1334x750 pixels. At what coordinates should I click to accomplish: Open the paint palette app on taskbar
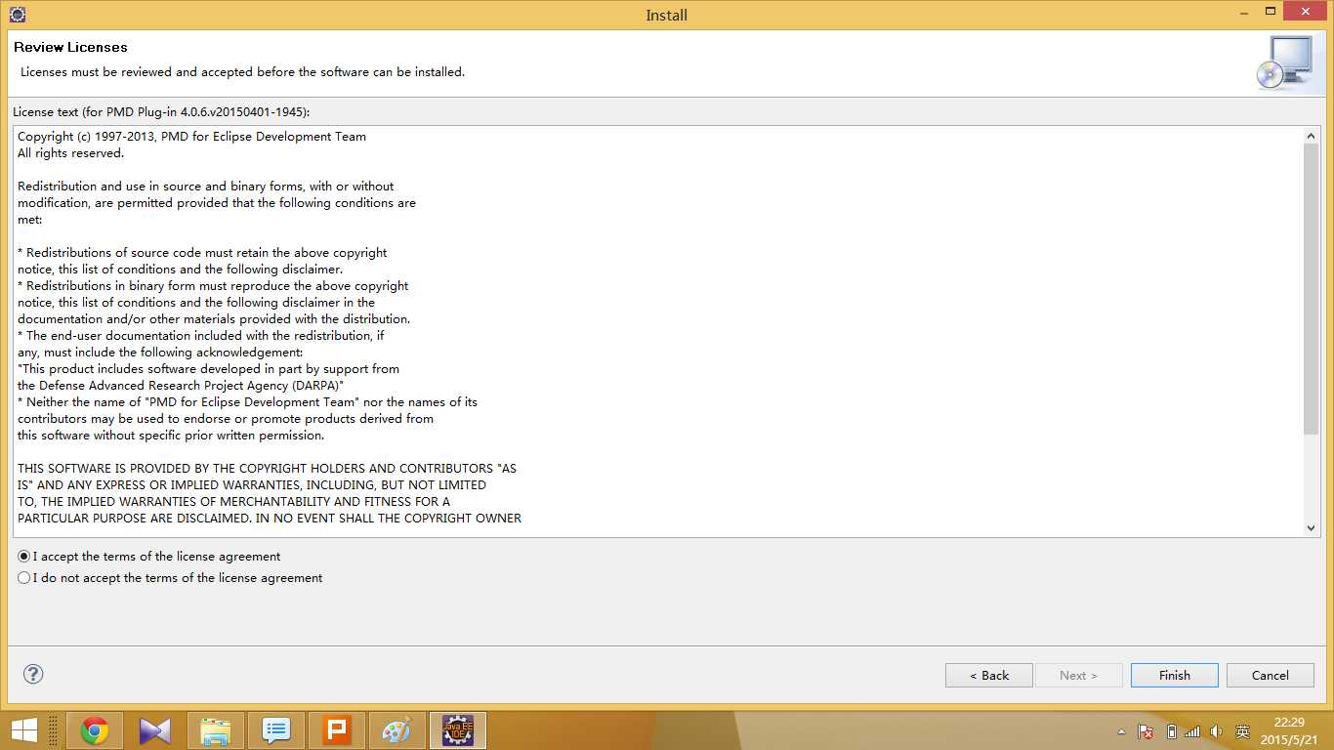(397, 730)
